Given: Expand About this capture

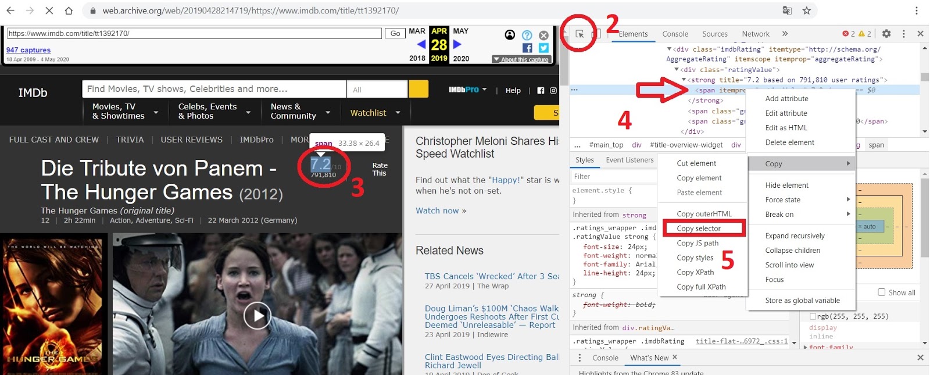Looking at the screenshot, I should coord(521,59).
